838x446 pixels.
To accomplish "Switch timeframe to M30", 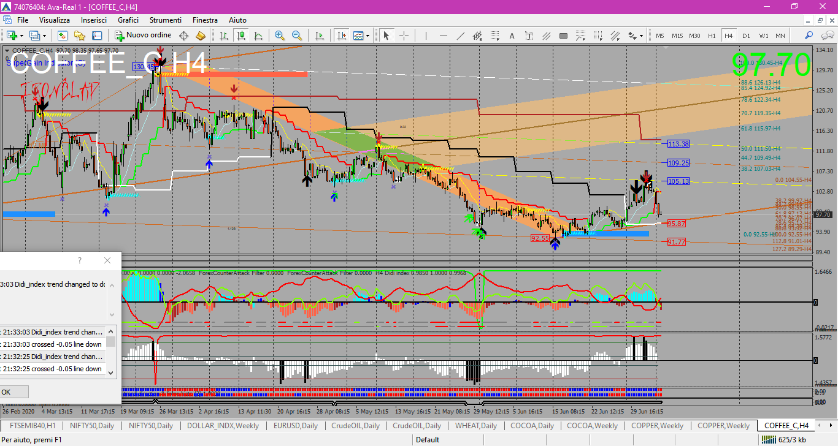I will click(x=694, y=36).
